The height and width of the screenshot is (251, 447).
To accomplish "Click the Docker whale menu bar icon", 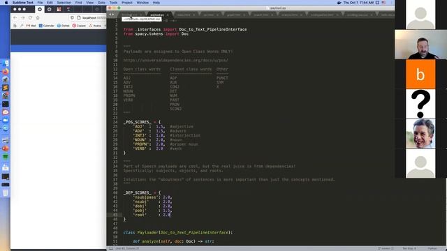I will point(339,3).
